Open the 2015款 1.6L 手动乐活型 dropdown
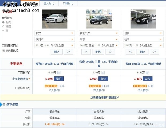Screen dimensions: 166x128 (55, 45)
